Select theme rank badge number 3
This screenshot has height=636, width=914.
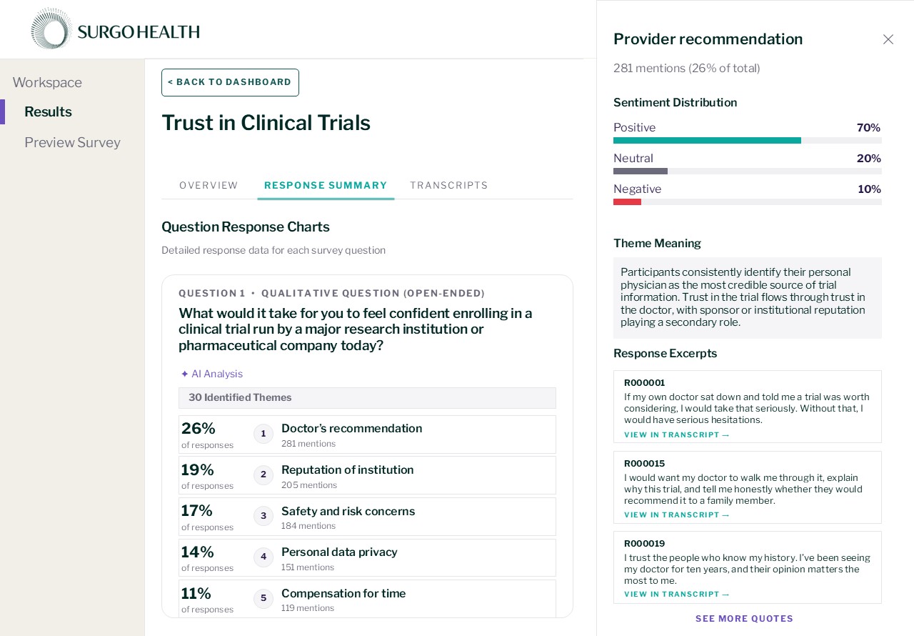click(x=263, y=516)
